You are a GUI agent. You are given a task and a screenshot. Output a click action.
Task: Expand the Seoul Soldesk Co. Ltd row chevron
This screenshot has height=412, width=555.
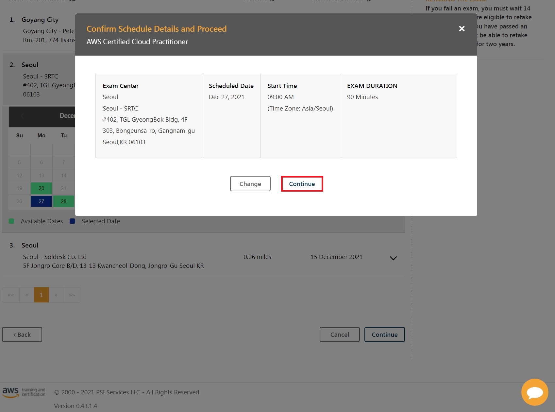[x=393, y=258]
